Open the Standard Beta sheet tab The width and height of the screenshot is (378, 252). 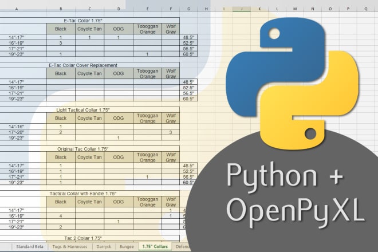pyautogui.click(x=30, y=246)
